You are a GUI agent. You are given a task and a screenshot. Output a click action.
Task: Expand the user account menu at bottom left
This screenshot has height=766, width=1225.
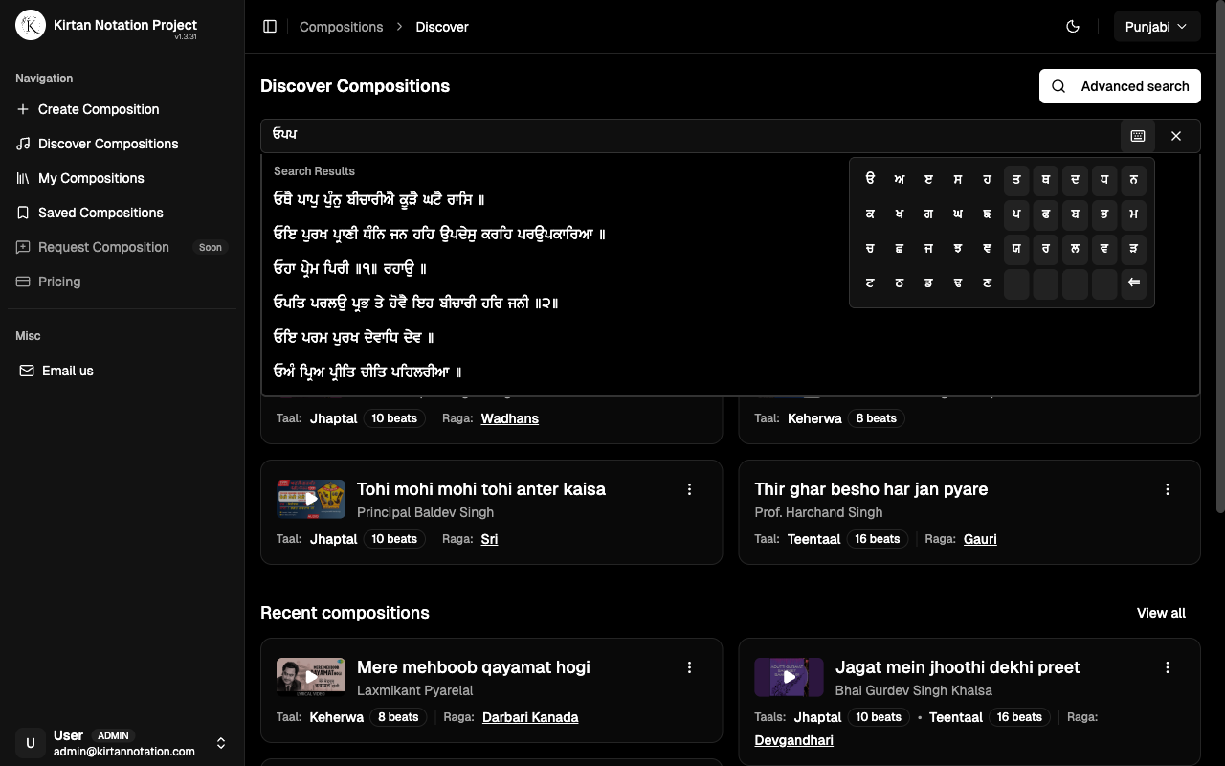[221, 743]
